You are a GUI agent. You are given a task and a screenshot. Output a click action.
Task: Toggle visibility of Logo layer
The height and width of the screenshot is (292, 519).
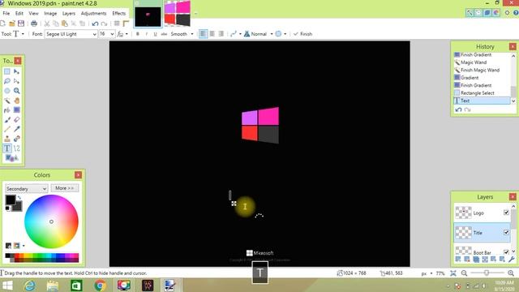506,213
